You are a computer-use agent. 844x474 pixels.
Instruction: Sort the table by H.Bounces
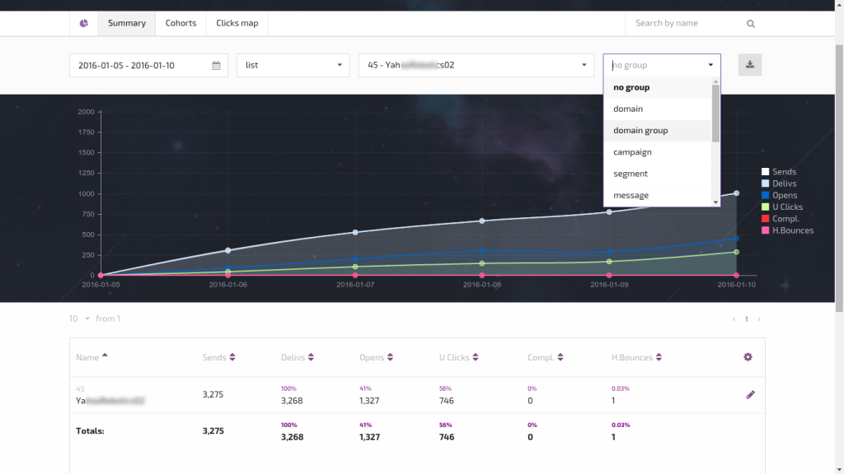point(637,357)
